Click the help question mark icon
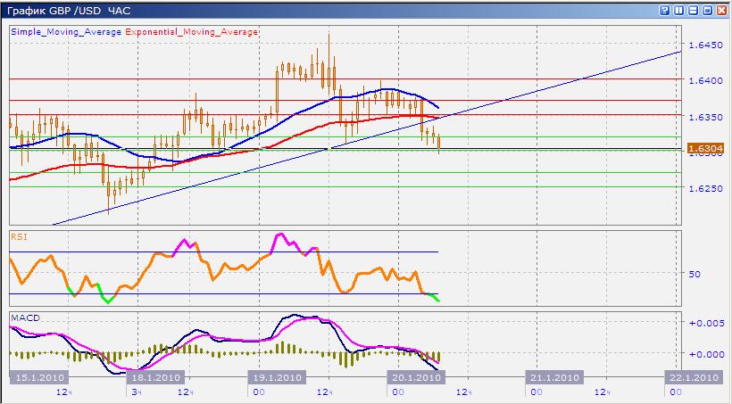732x404 pixels. click(x=664, y=10)
